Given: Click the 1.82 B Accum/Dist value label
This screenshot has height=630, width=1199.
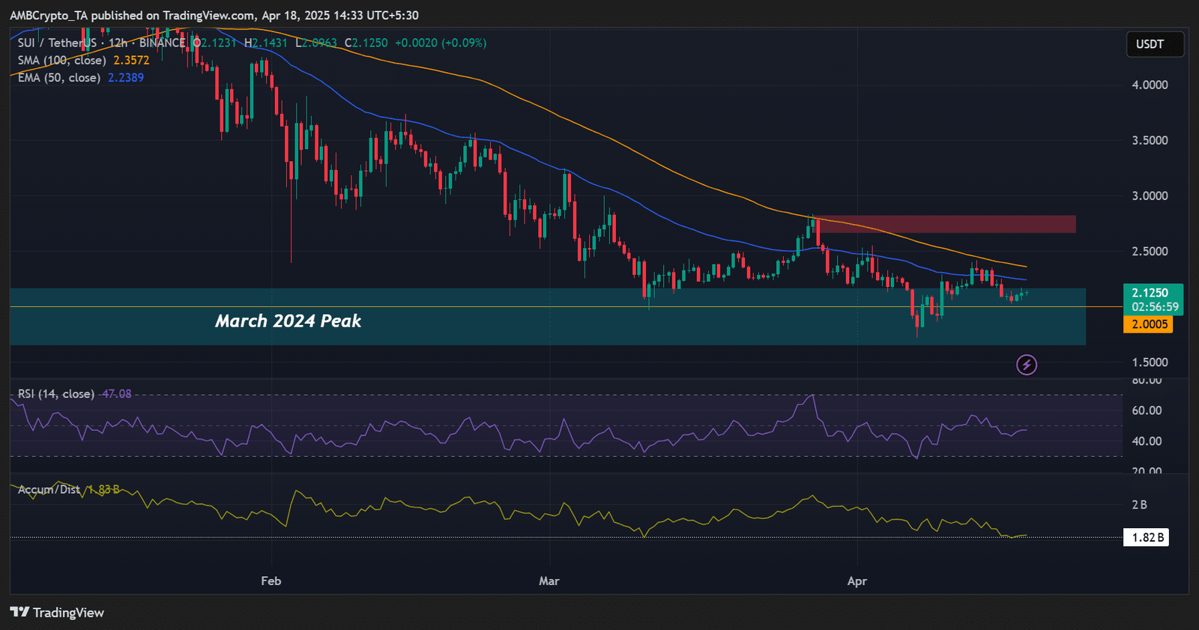Looking at the screenshot, I should click(x=1147, y=537).
